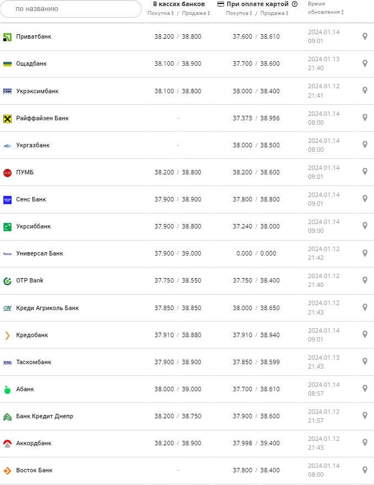374x485 pixels.
Task: Open the Укрэксимбанк bank link
Action: coord(37,91)
